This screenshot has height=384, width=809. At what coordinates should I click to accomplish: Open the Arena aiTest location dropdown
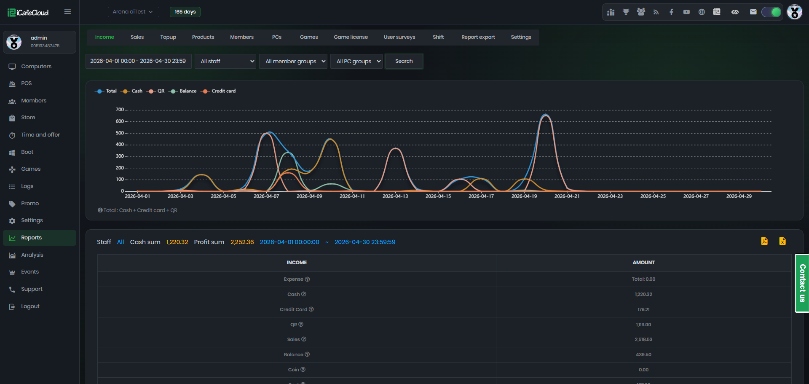133,12
